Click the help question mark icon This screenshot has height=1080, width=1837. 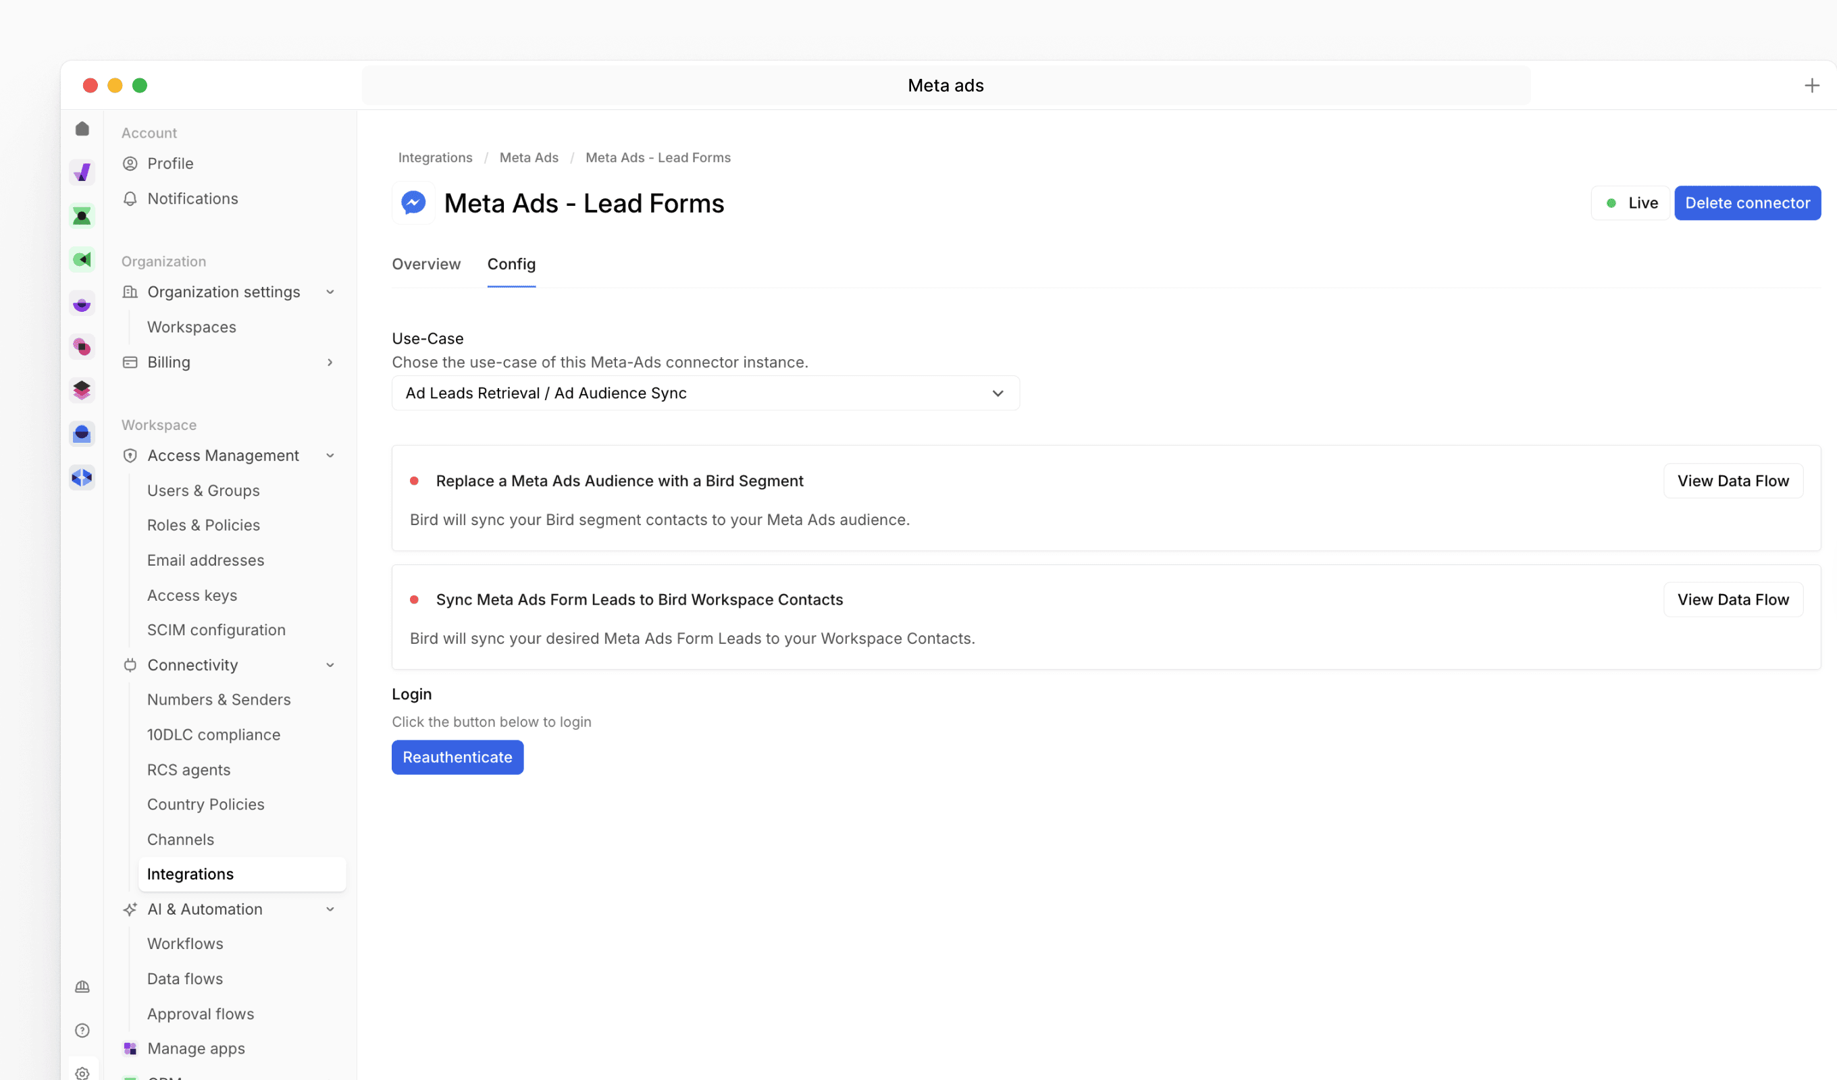82,1030
